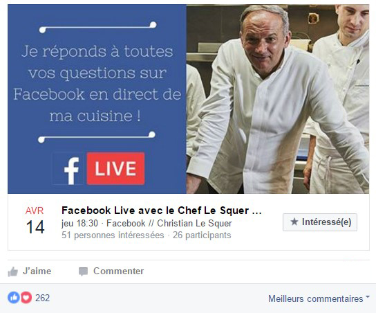Screen dimensions: 376x313
Task: View the 262 reactions count
Action: (x=42, y=298)
